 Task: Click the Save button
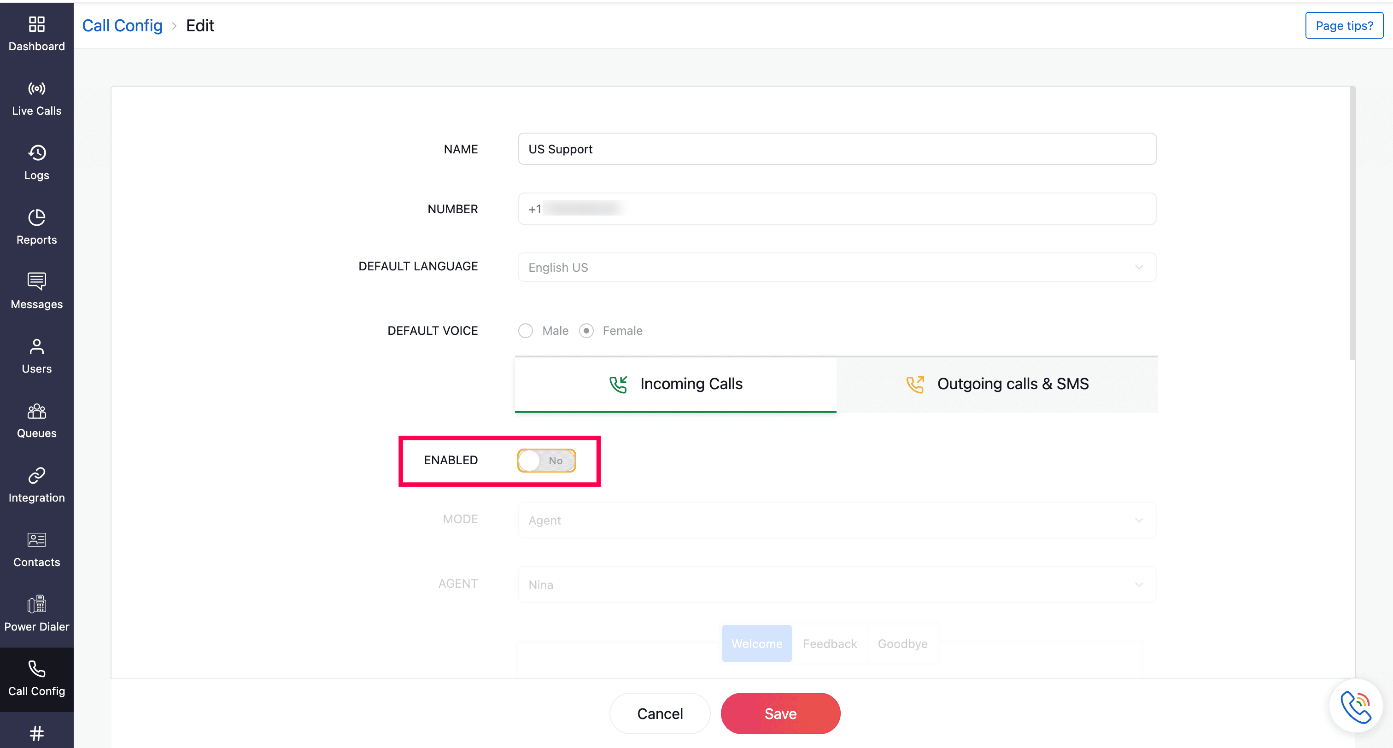[x=780, y=713]
